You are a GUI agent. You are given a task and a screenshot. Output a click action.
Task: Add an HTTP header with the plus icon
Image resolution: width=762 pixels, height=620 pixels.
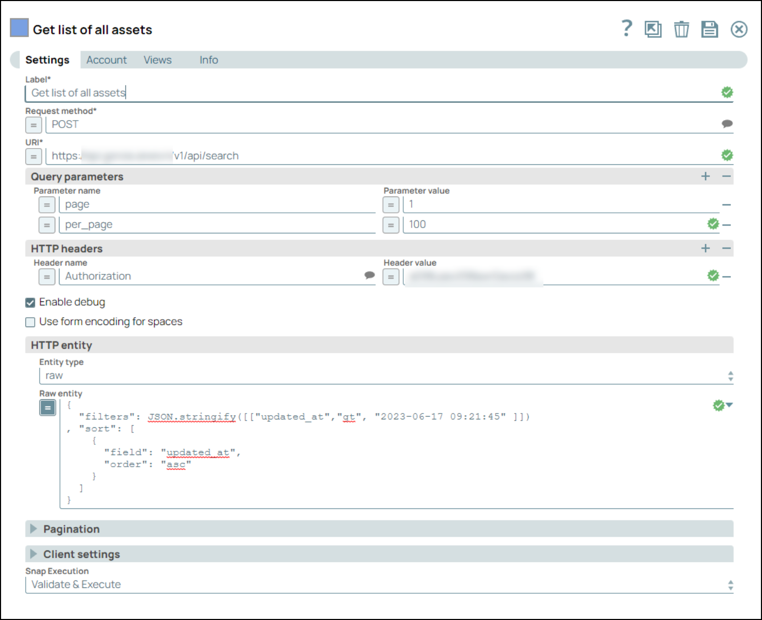pyautogui.click(x=706, y=249)
